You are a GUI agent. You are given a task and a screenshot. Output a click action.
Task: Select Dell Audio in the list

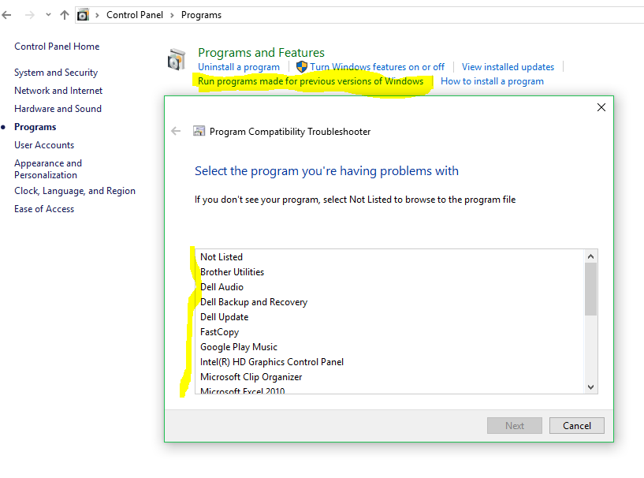[390, 287]
